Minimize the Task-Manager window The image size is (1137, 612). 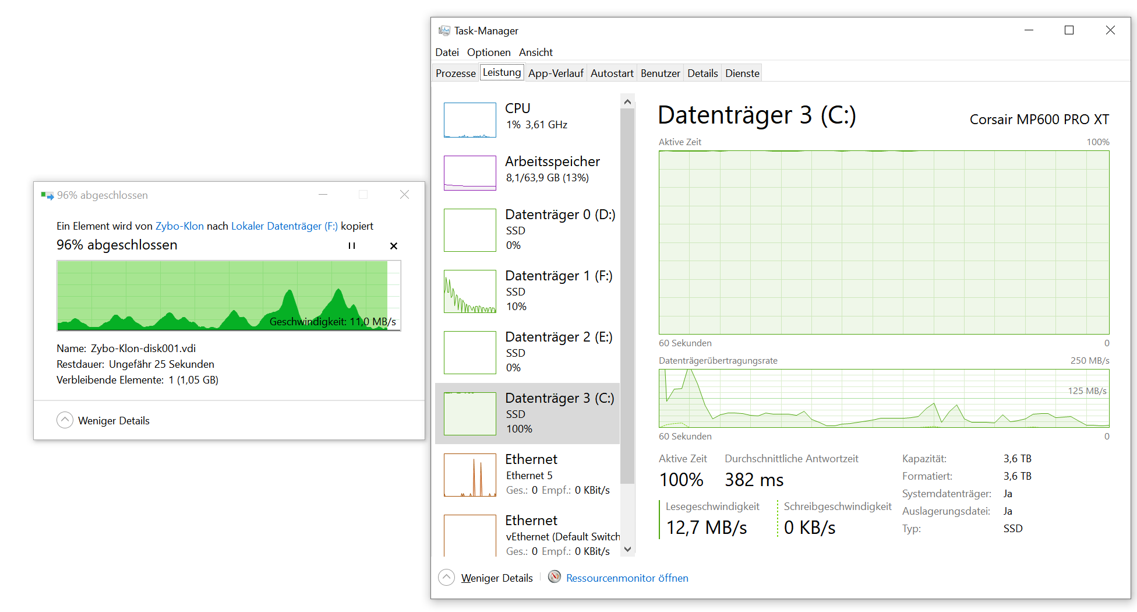[x=1029, y=30]
